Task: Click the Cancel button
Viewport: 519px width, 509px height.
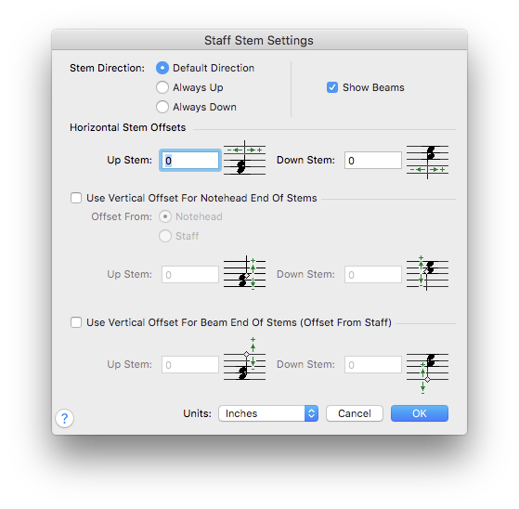Action: pyautogui.click(x=355, y=413)
